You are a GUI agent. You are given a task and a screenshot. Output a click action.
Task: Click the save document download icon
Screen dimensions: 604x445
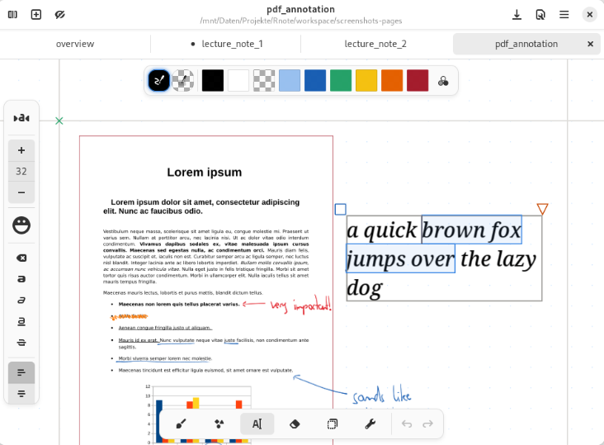coord(517,15)
